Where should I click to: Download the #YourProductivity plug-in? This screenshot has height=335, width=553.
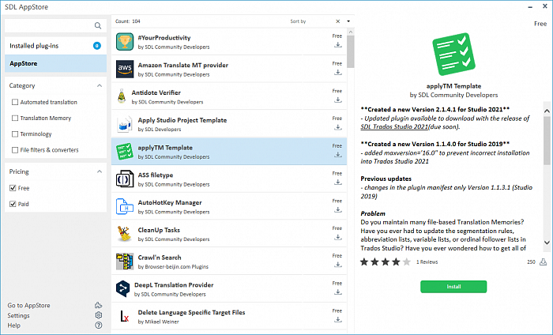pyautogui.click(x=338, y=45)
